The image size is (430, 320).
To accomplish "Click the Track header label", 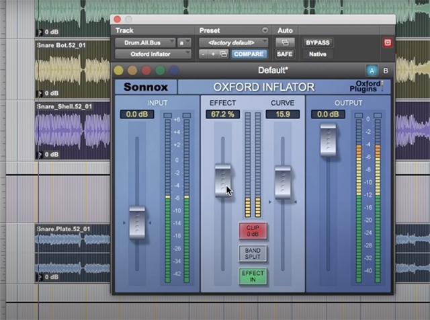I will [x=124, y=30].
